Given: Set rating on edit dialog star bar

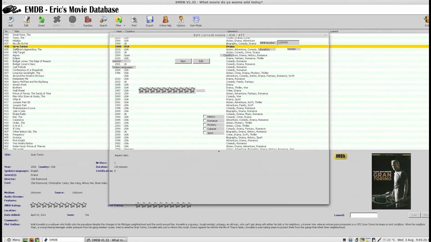Looking at the screenshot, I should click(167, 90).
